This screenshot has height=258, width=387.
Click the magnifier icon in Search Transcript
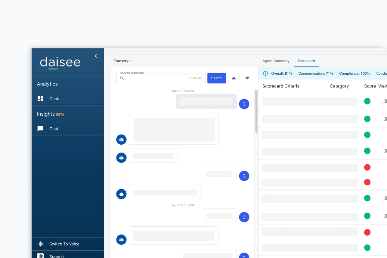coord(122,78)
